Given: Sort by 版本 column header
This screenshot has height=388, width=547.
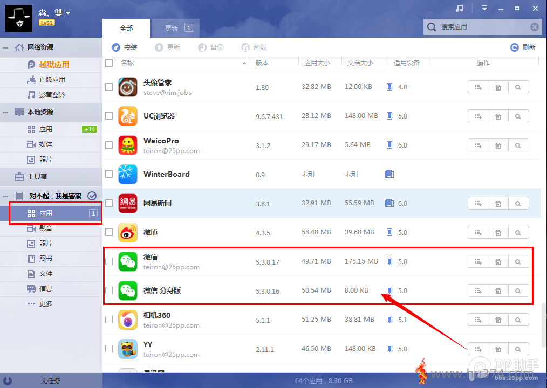Looking at the screenshot, I should (274, 63).
